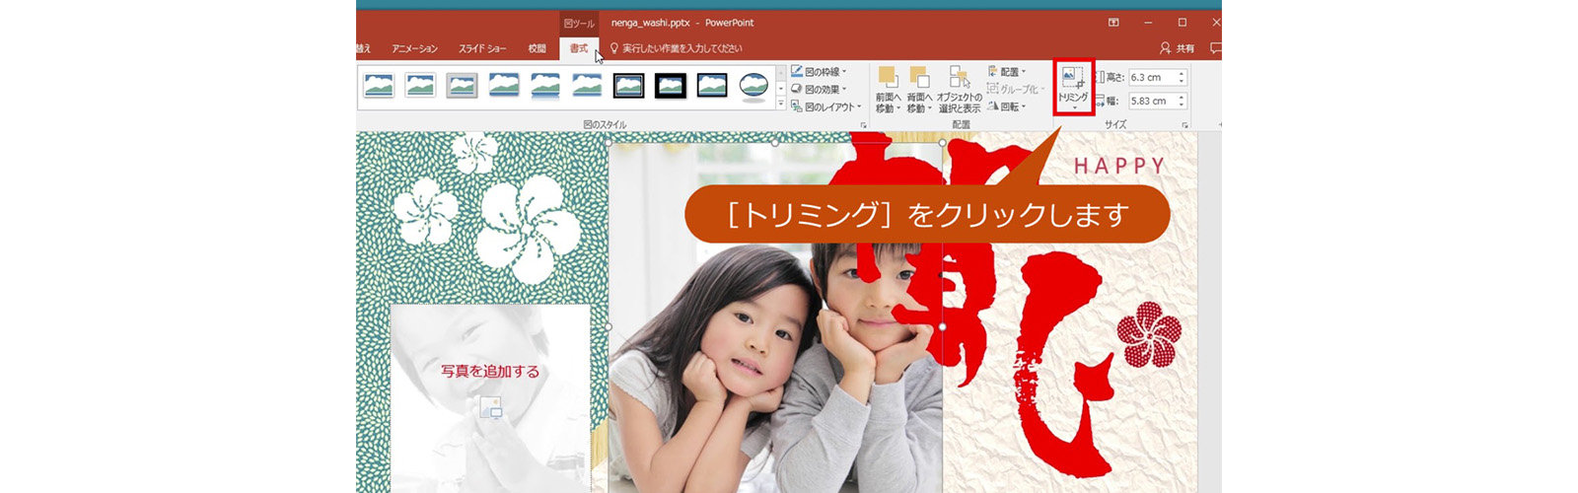Click the 共有 share button
This screenshot has height=493, width=1578.
pyautogui.click(x=1178, y=48)
